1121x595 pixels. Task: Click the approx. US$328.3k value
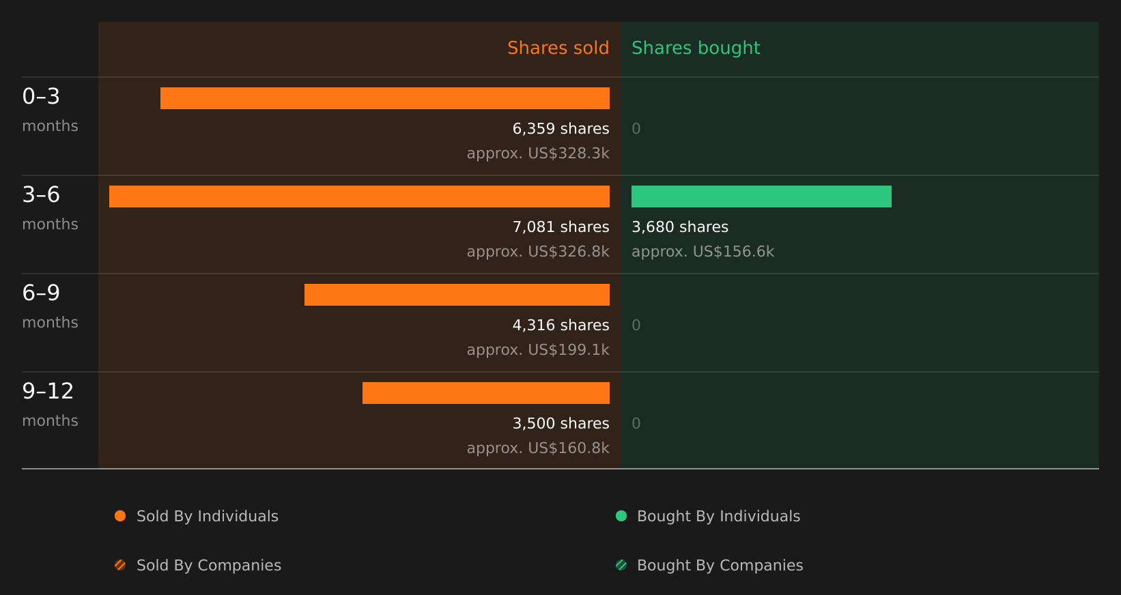pos(538,154)
